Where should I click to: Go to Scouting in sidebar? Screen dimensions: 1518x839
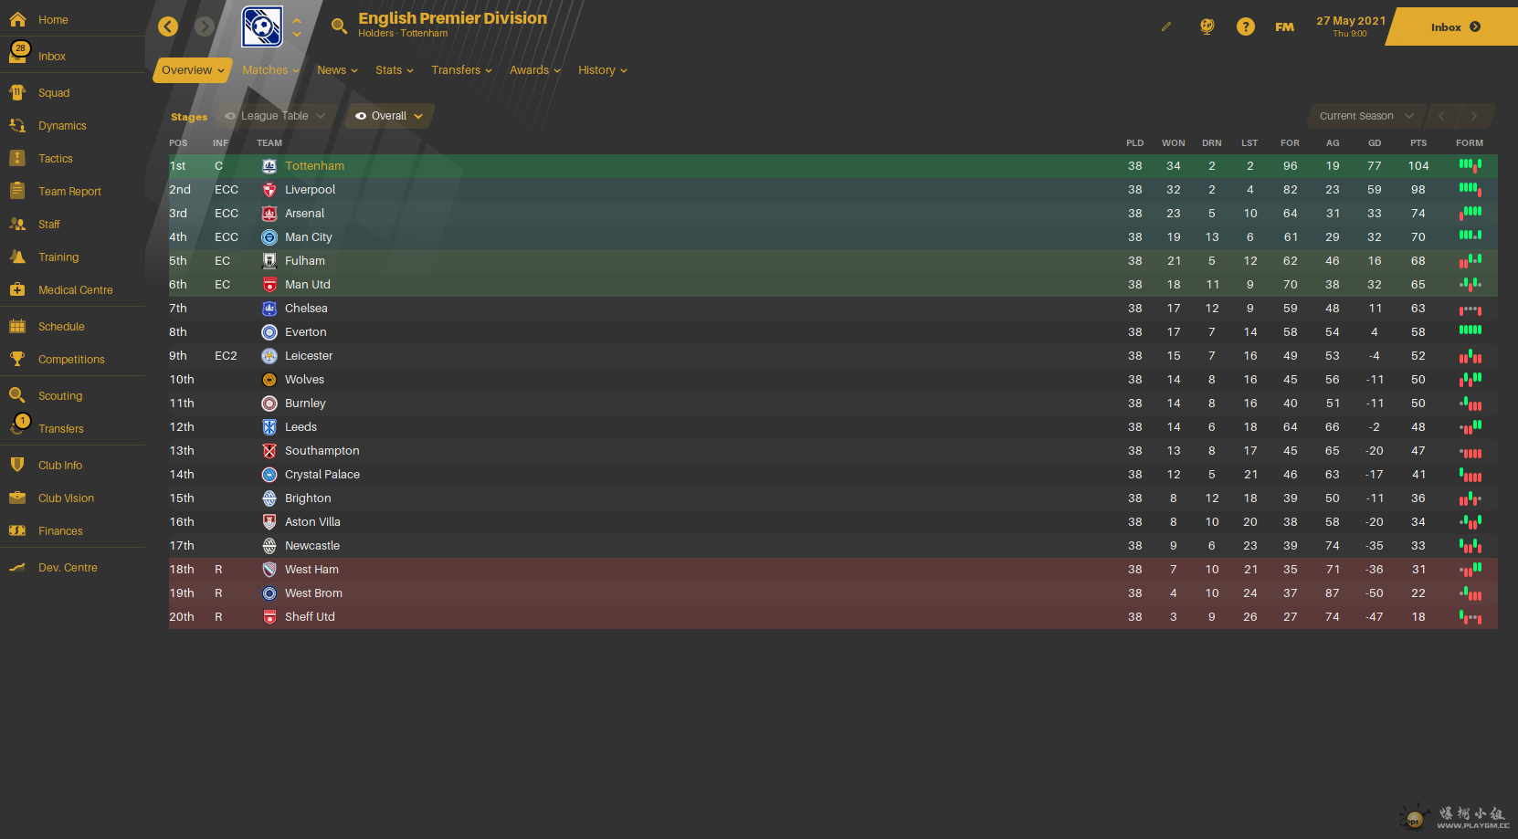(60, 396)
